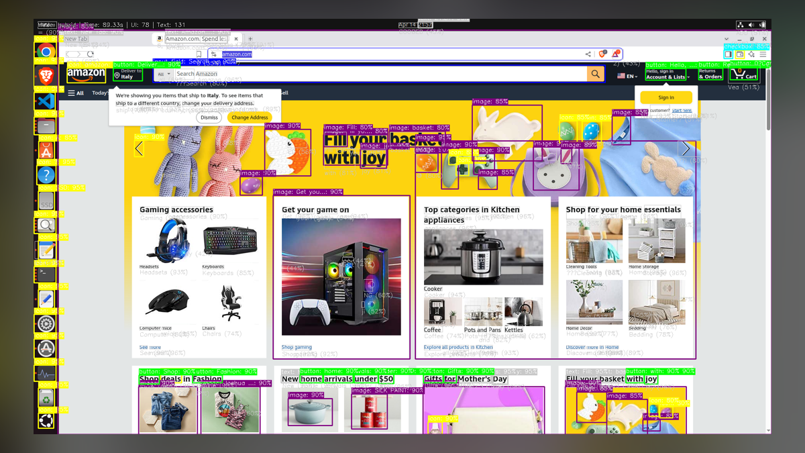Viewport: 805px width, 453px height.
Task: Go back with the browser back arrow
Action: (x=69, y=54)
